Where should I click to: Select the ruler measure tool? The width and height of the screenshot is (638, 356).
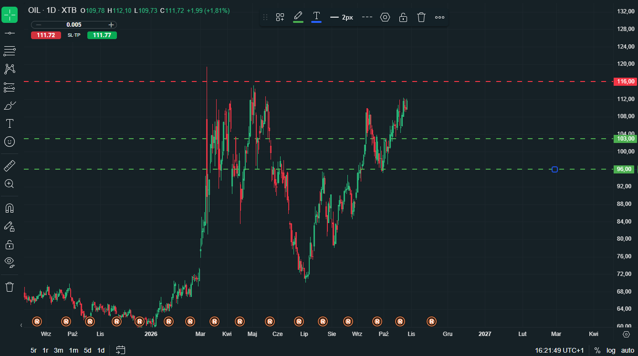coord(10,166)
